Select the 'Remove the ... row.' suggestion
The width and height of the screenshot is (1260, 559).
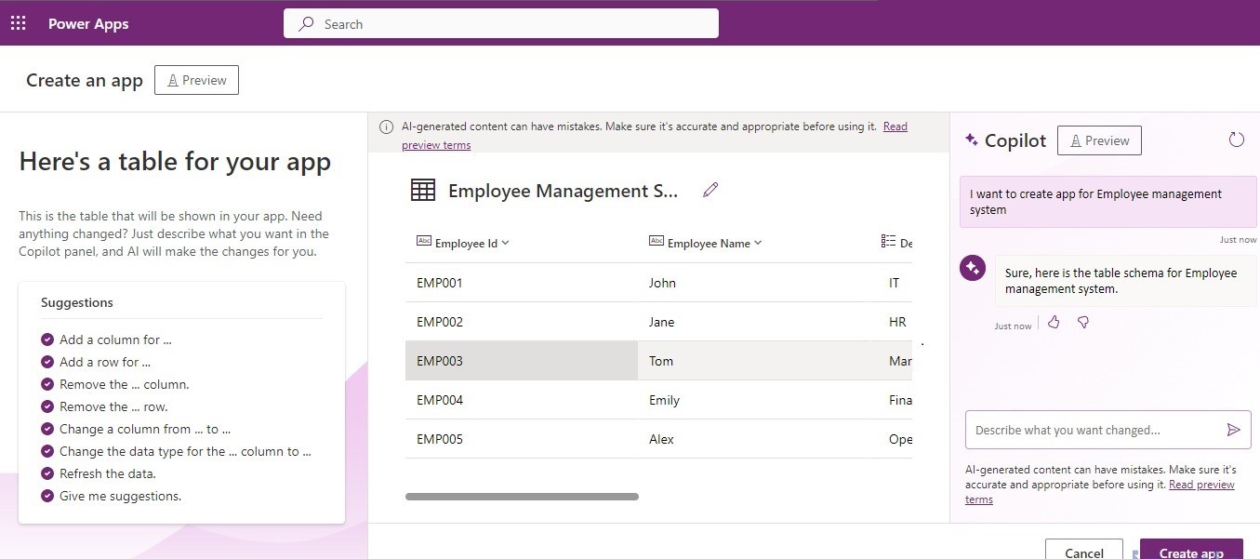[113, 406]
